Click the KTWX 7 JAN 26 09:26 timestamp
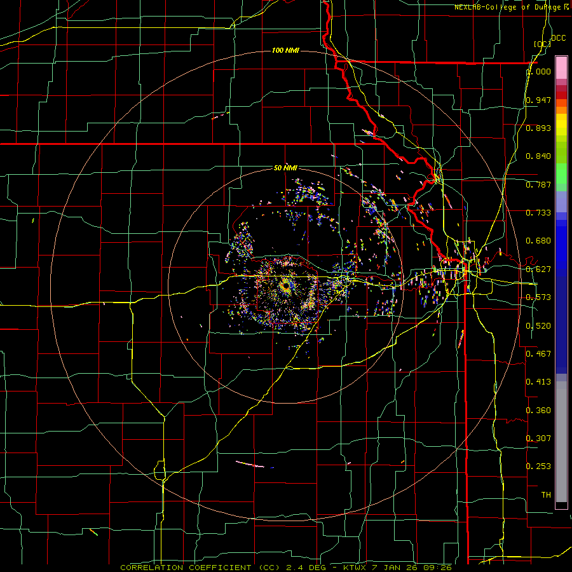The height and width of the screenshot is (572, 572). pos(398,568)
